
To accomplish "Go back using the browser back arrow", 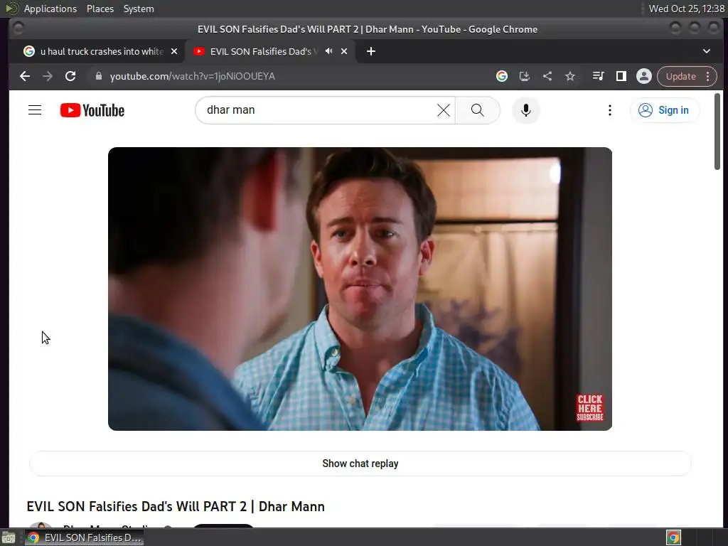I will pyautogui.click(x=25, y=76).
